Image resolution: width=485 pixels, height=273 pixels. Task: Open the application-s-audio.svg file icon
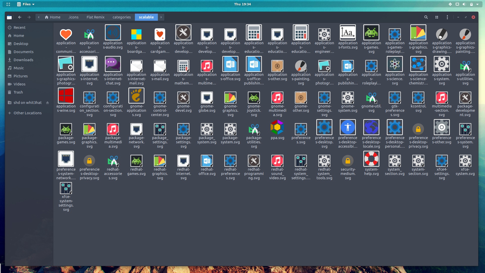point(113,33)
